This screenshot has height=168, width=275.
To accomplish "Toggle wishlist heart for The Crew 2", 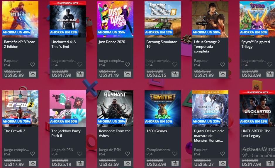I will [32, 154].
